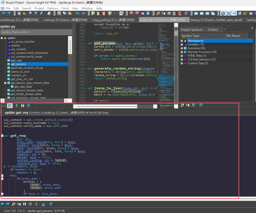This screenshot has height=213, width=256.
Task: Click the lock icon in context window toolbar
Action: (43, 204)
